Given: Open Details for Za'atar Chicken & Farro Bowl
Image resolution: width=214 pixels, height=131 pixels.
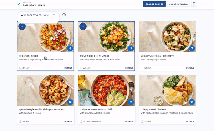Looking at the screenshot, I should coord(190,68).
